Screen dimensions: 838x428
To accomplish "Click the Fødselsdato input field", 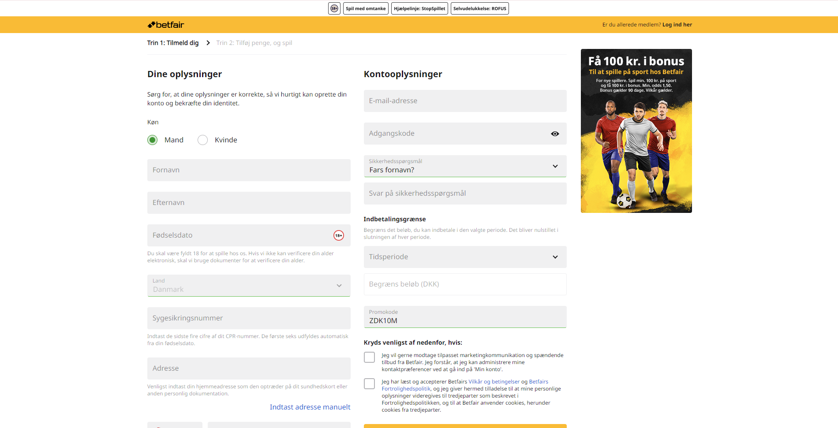I will click(249, 235).
